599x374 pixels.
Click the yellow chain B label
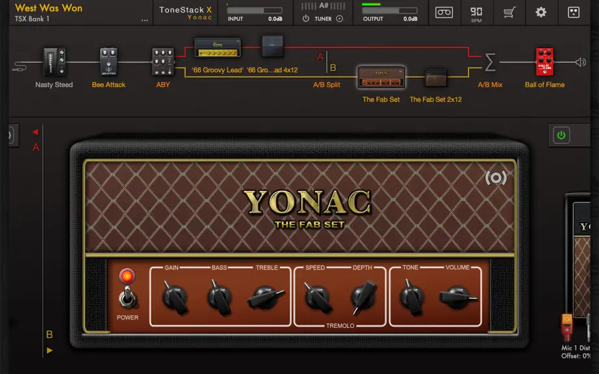49,334
